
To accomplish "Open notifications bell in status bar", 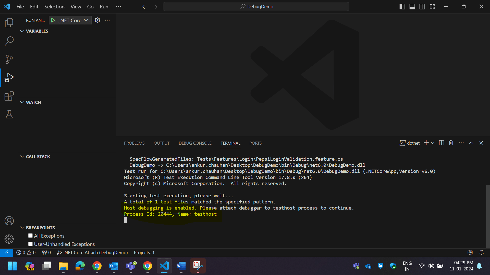I will tap(482, 252).
